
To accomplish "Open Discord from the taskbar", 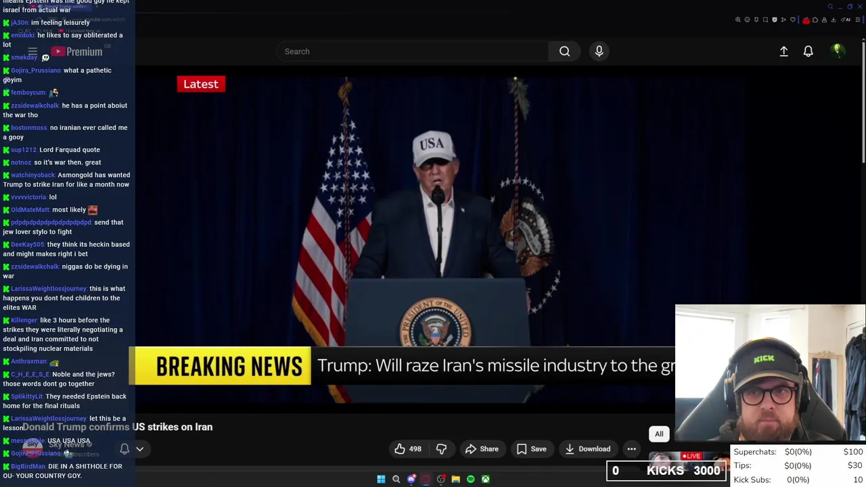I will click(x=411, y=479).
